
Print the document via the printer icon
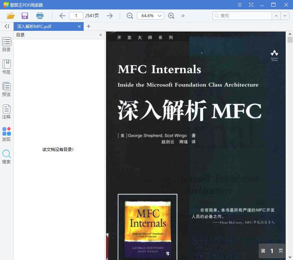click(x=40, y=16)
